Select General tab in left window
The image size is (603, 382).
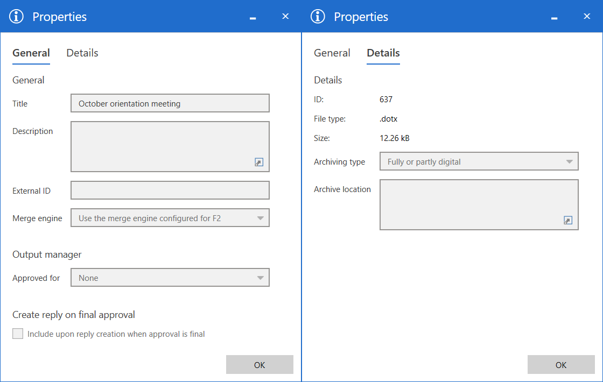click(x=31, y=53)
